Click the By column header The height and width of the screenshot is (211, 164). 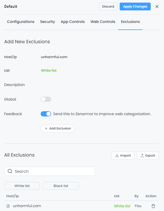click(x=137, y=196)
